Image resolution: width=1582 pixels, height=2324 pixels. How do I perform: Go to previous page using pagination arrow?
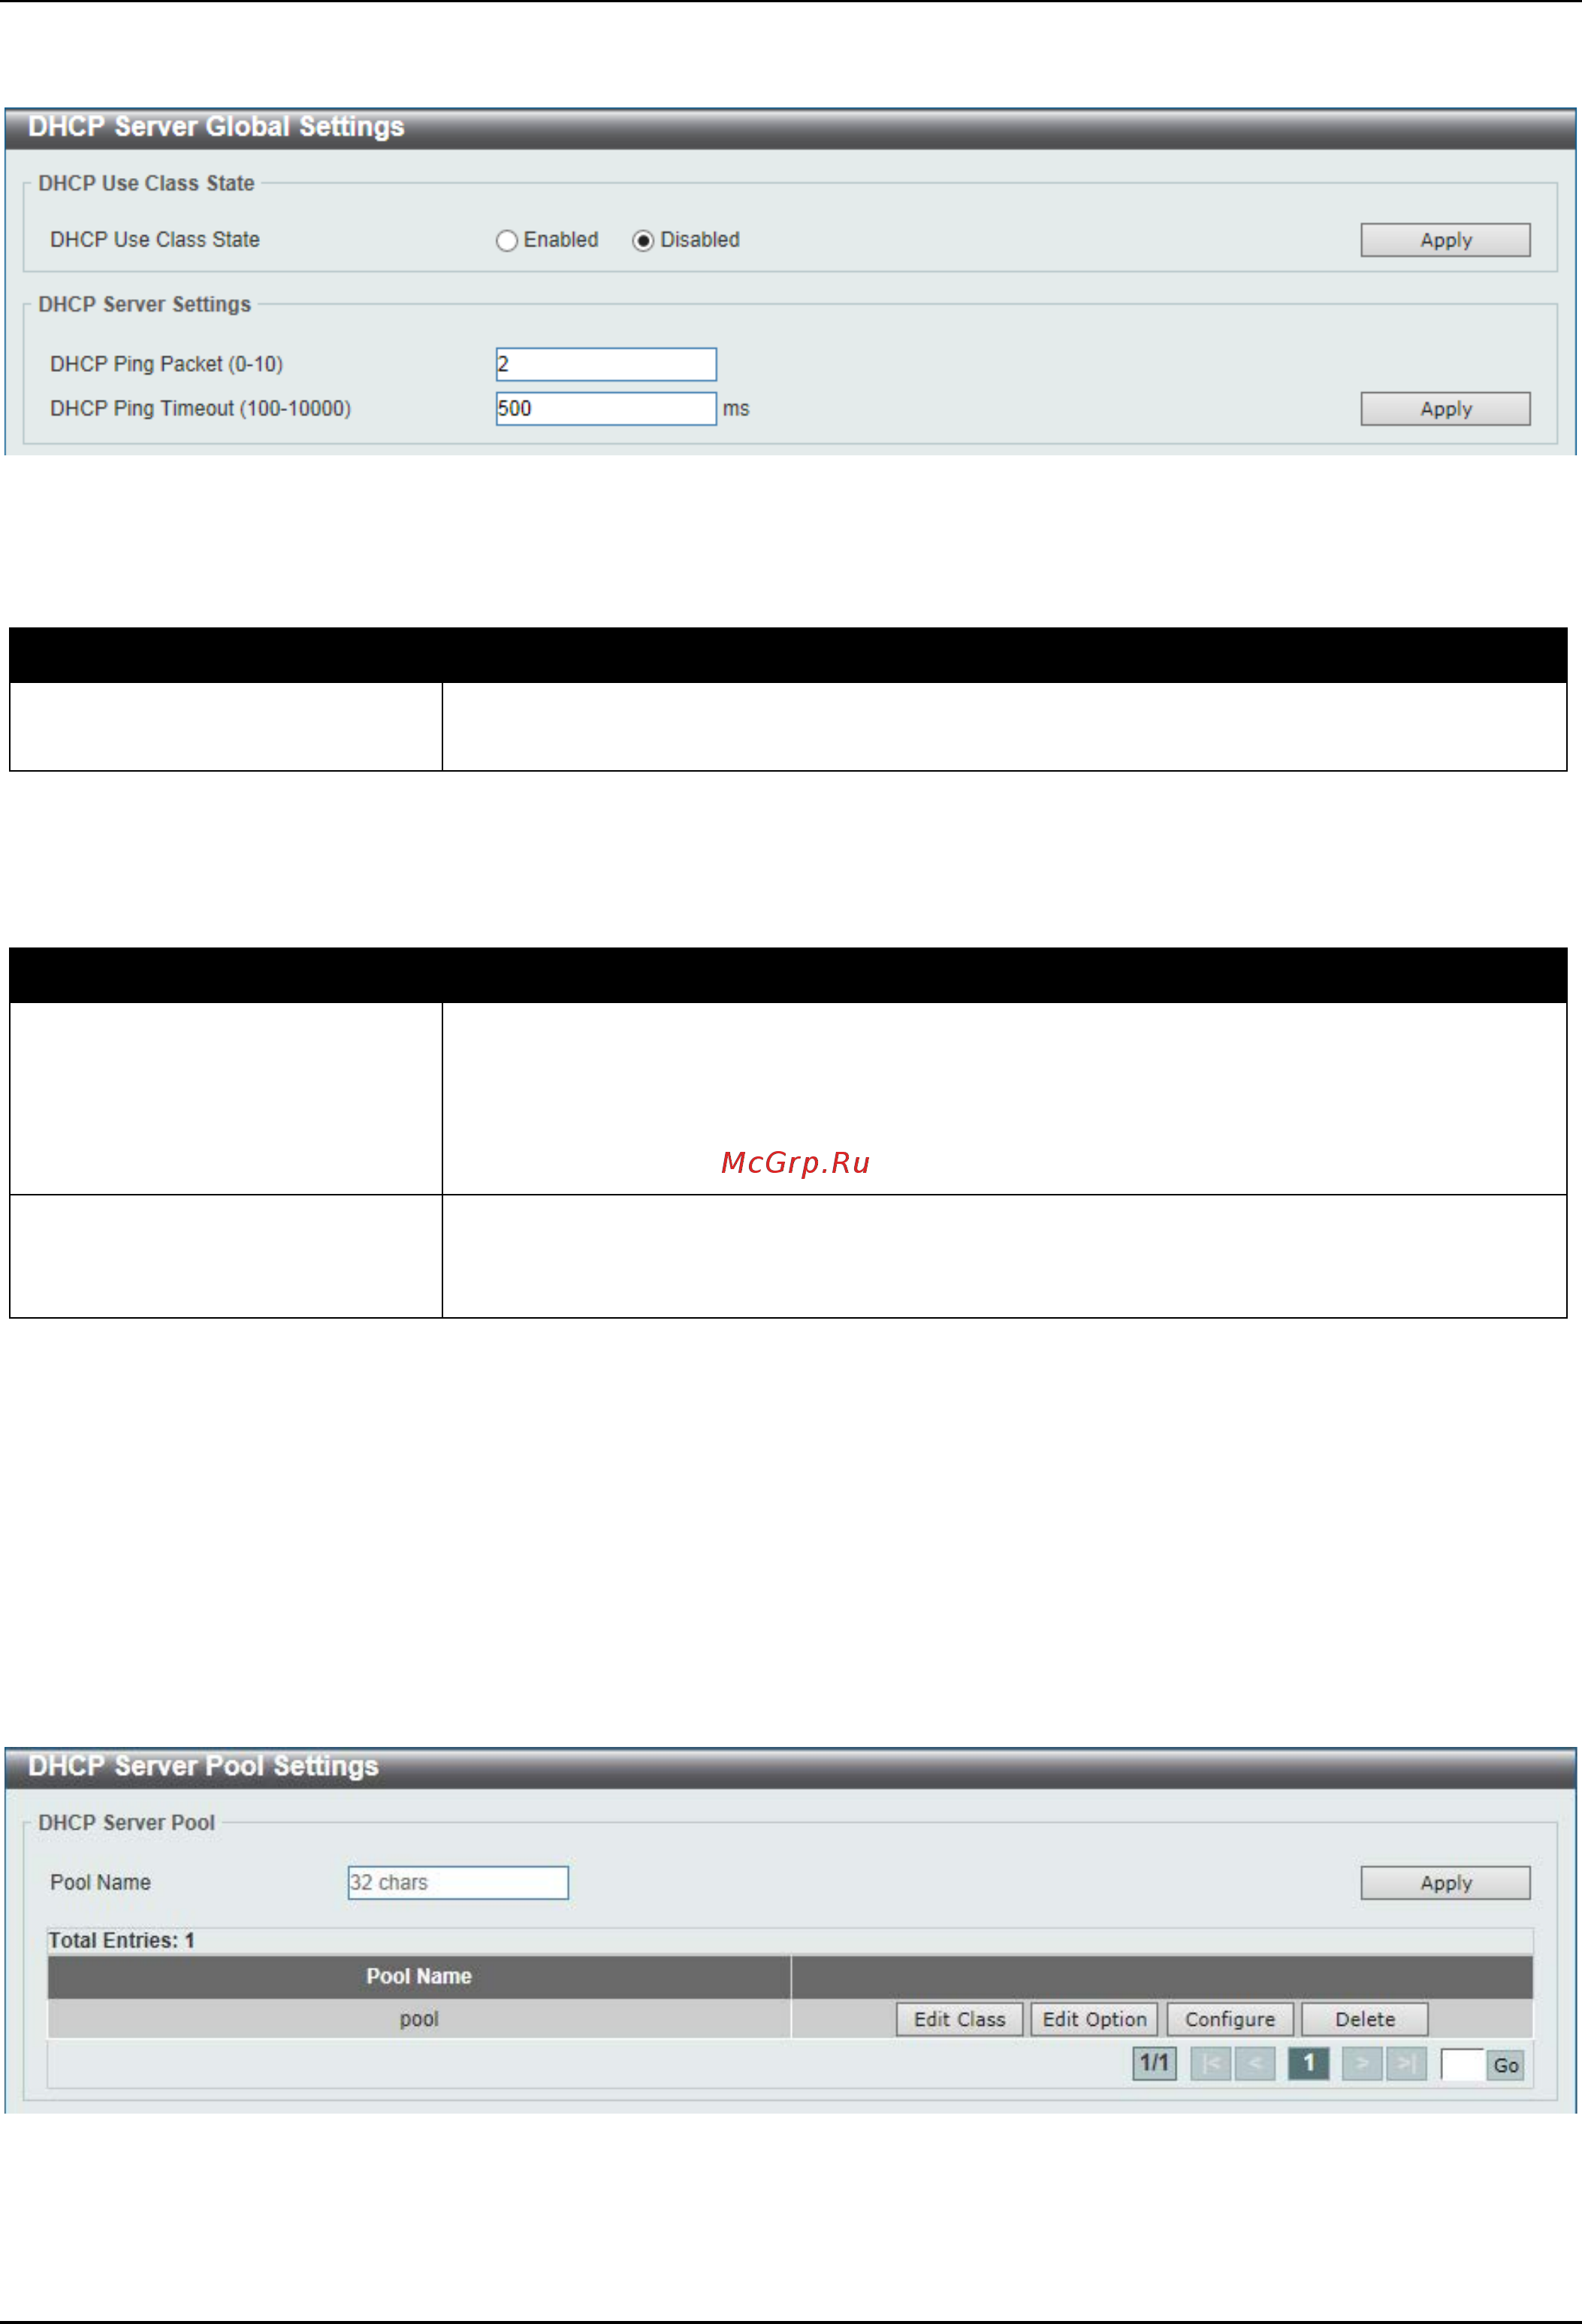point(1255,2063)
